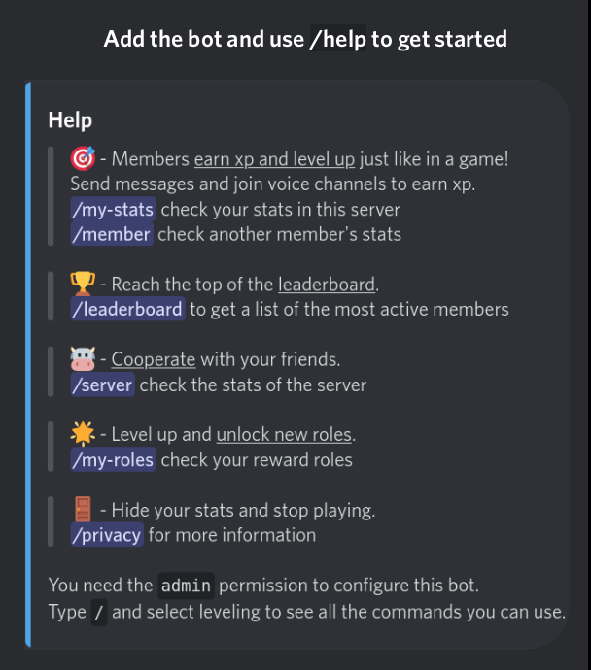Viewport: 591px width, 670px height.
Task: Click the "Help" embed title
Action: (x=70, y=120)
